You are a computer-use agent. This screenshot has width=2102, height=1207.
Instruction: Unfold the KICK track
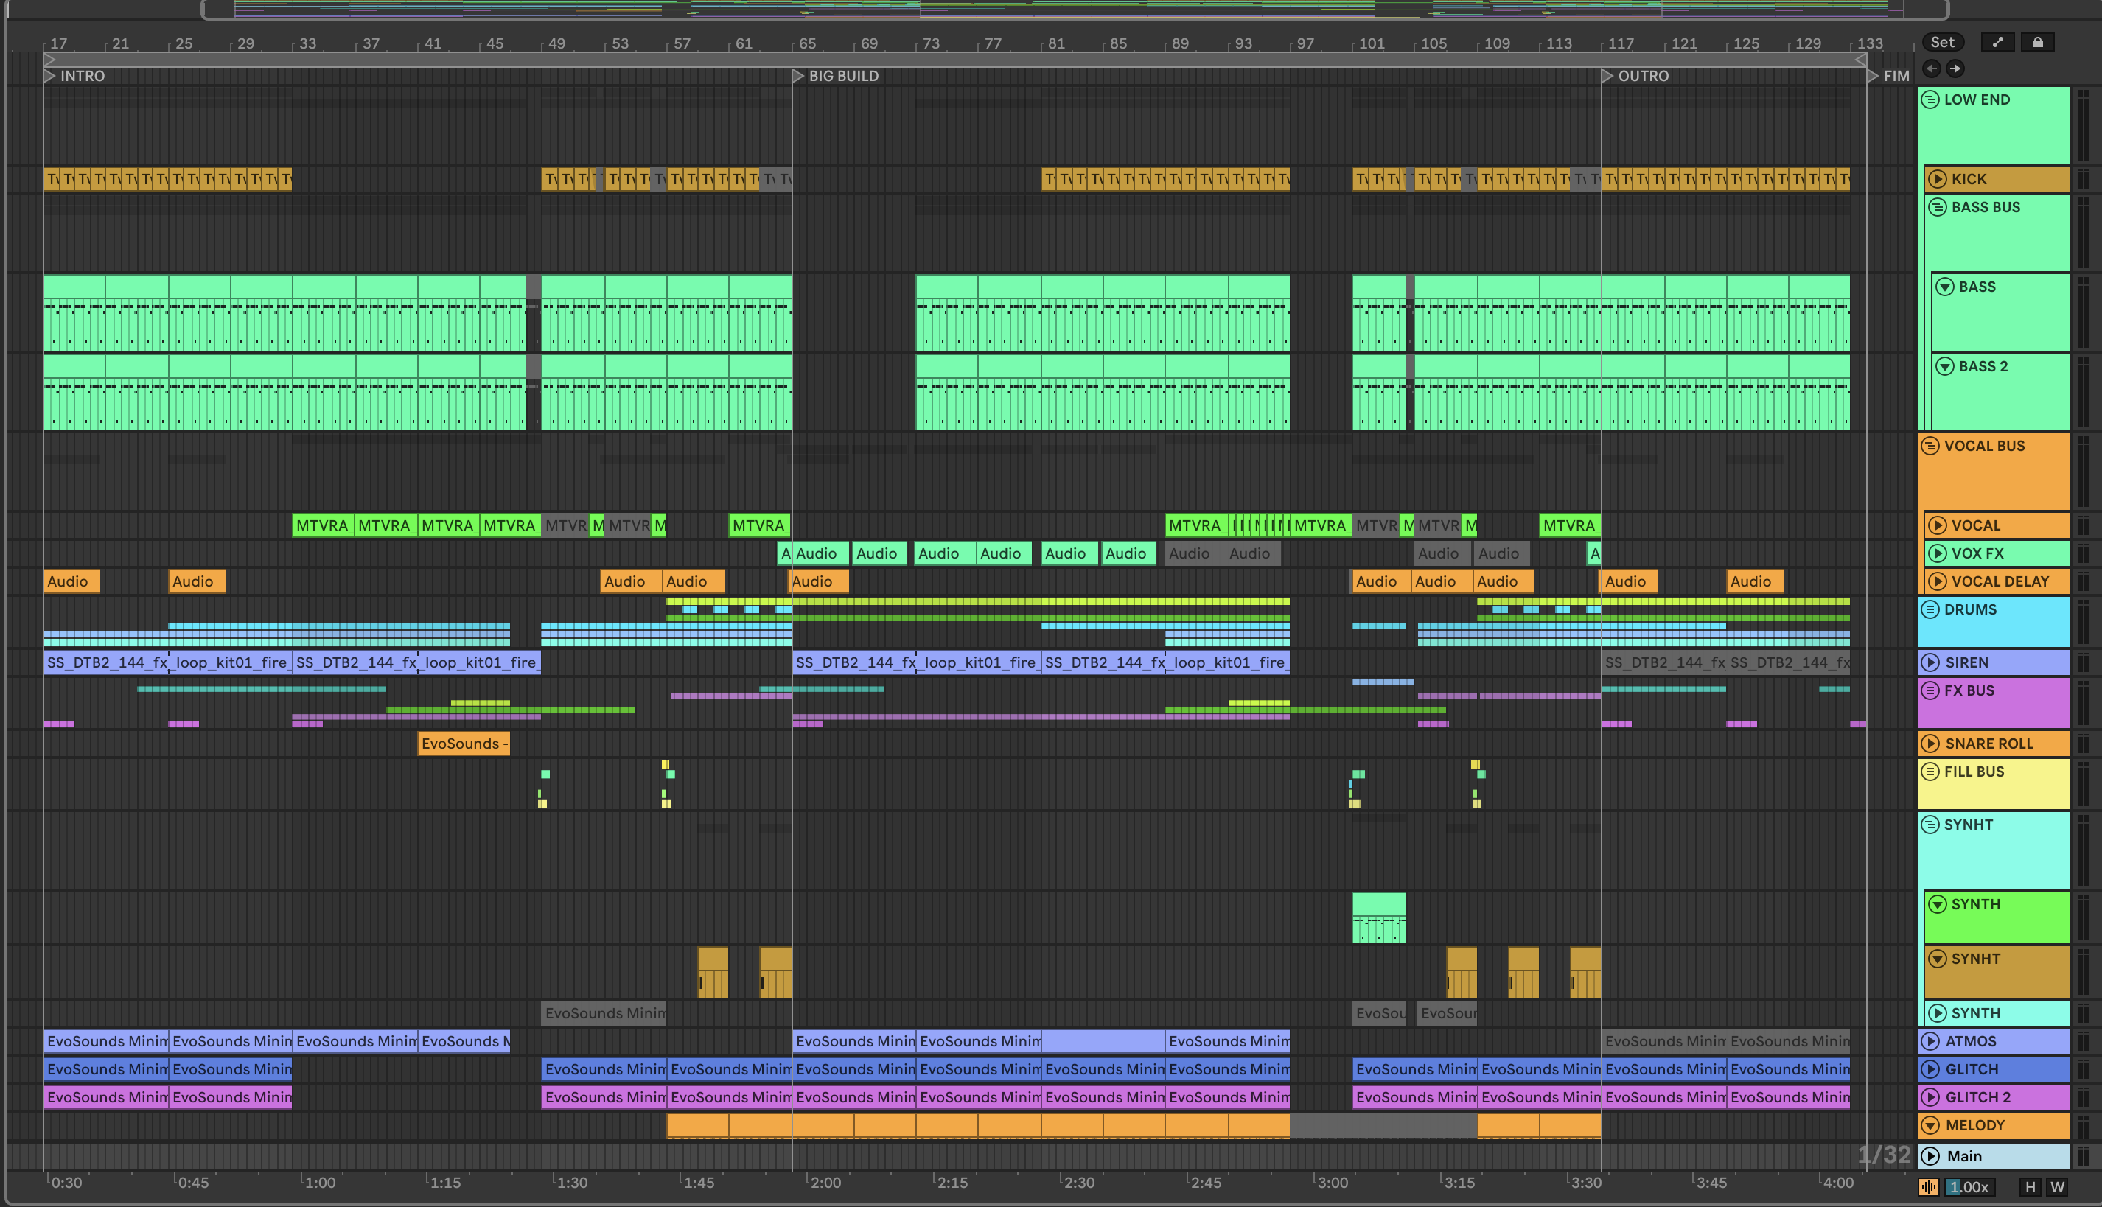[x=1937, y=179]
